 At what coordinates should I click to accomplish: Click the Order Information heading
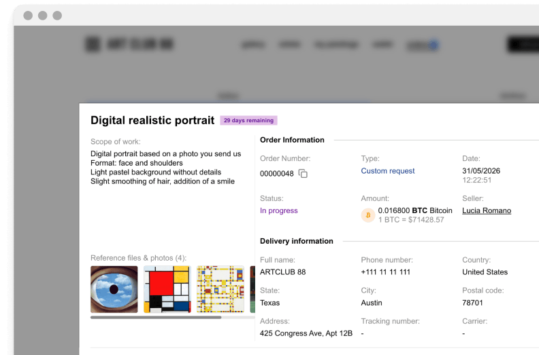tap(292, 140)
